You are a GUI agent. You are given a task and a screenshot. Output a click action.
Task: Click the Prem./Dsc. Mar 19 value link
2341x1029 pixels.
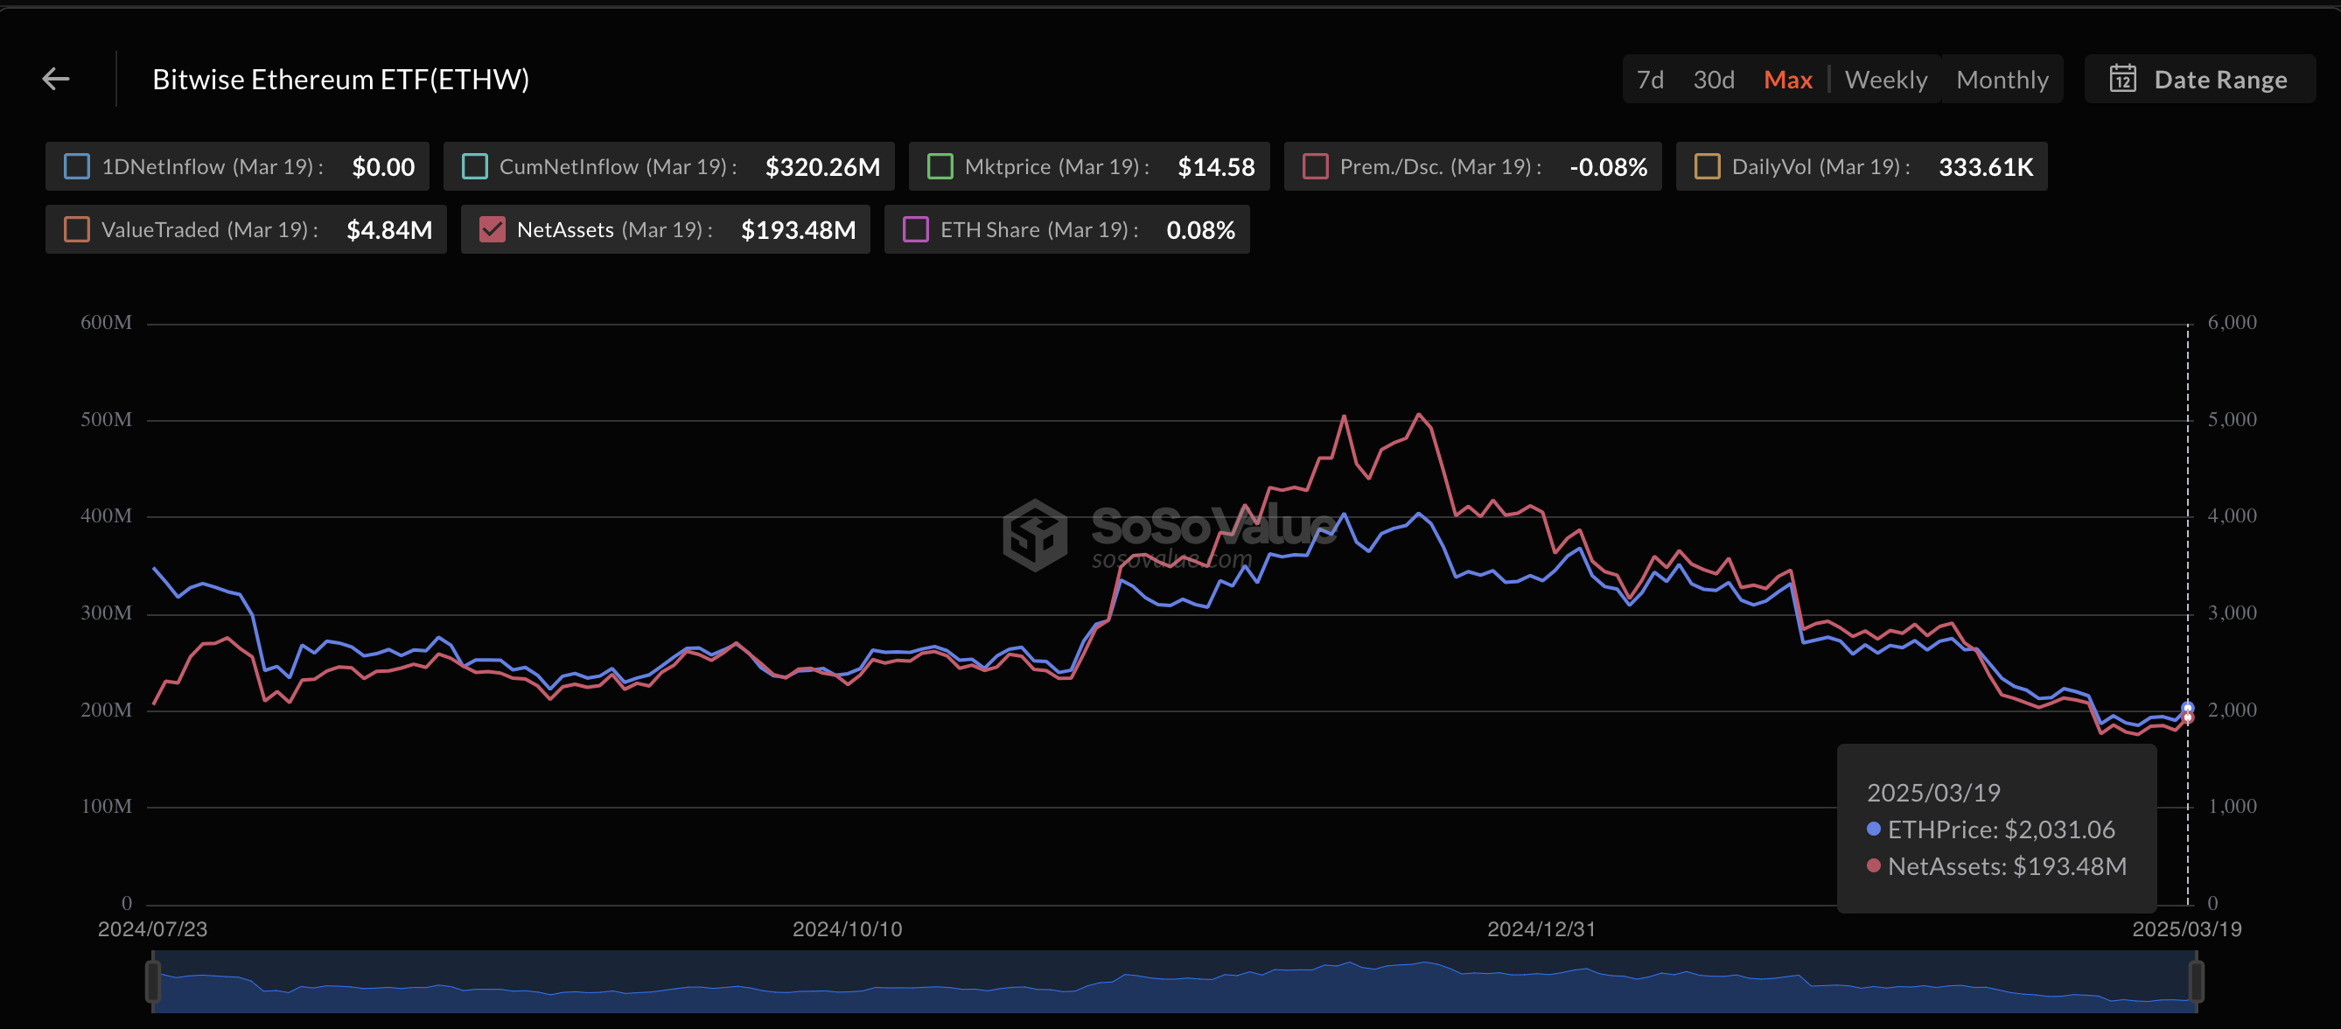click(x=1610, y=167)
